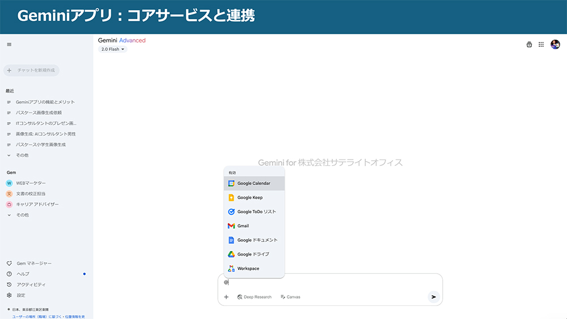The image size is (567, 319).
Task: Open ヘルプ in the sidebar
Action: click(x=23, y=274)
